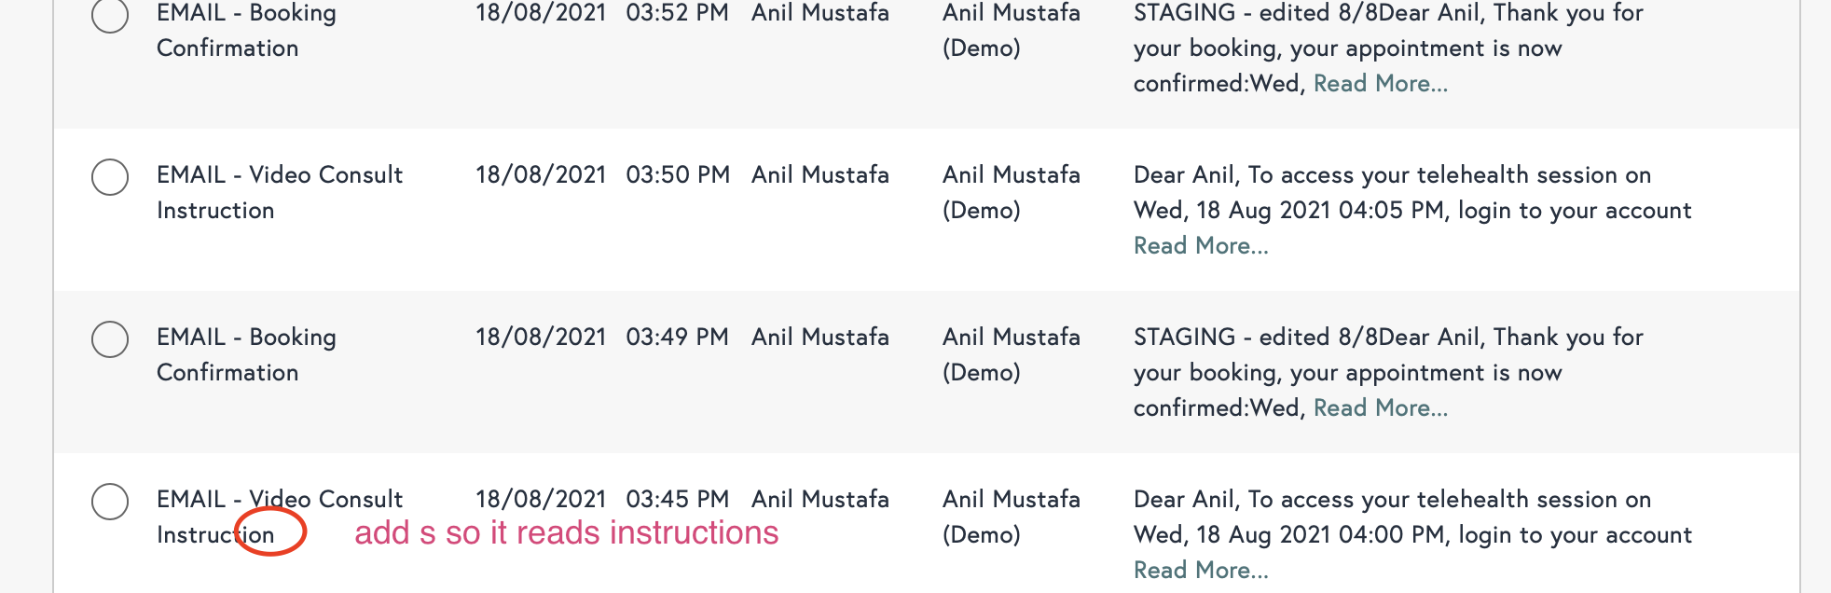The height and width of the screenshot is (593, 1831).
Task: Expand Read More for the 04:05 PM telehealth message
Action: (x=1201, y=246)
